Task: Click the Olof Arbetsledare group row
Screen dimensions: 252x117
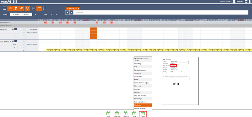Action: tap(126, 26)
